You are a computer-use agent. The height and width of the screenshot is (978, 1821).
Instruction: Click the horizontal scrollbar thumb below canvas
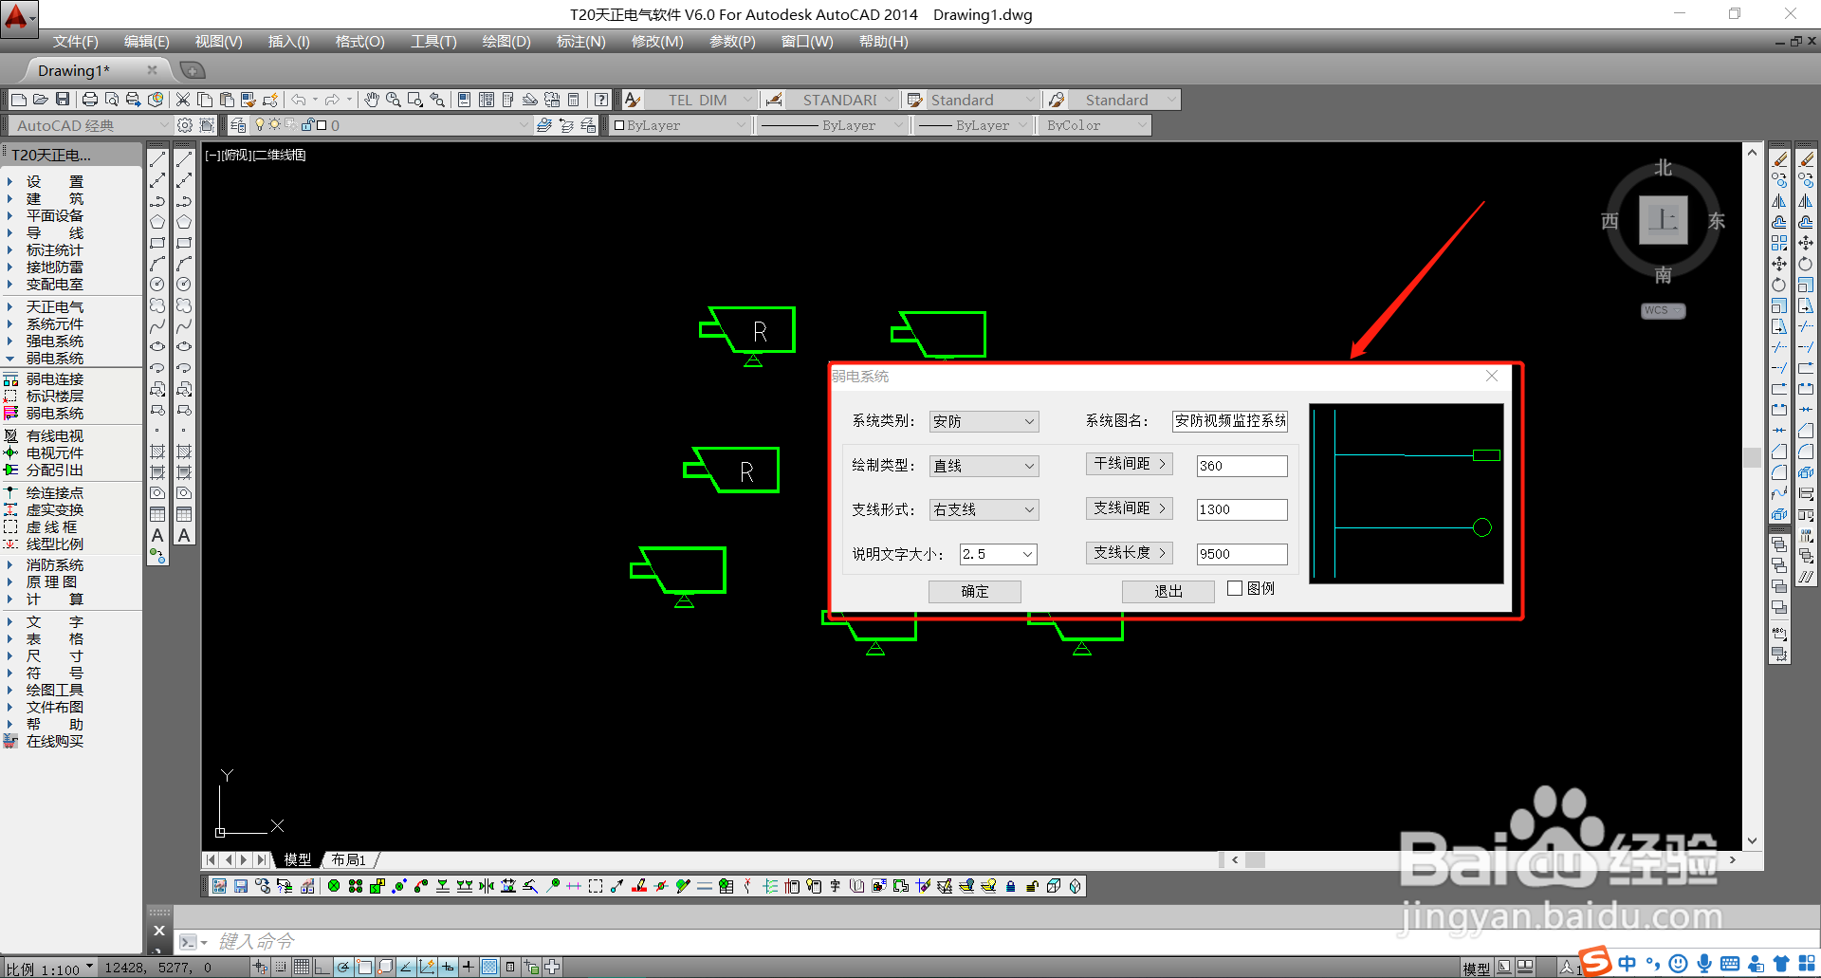[x=1255, y=859]
